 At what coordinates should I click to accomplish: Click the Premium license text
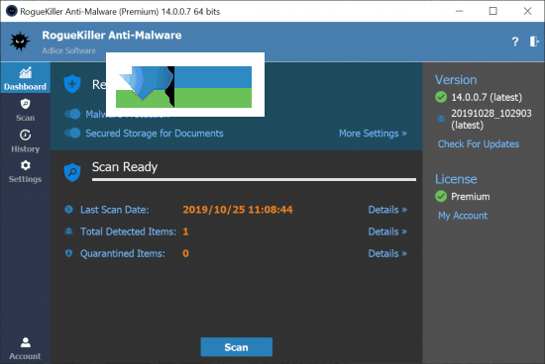(x=471, y=197)
